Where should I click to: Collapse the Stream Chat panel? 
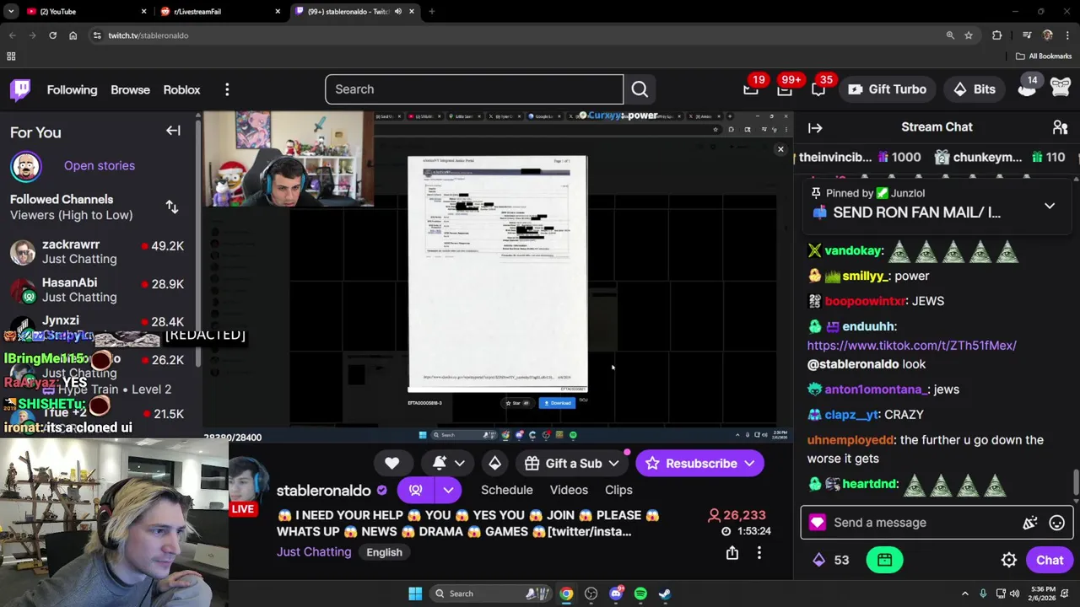coord(815,127)
